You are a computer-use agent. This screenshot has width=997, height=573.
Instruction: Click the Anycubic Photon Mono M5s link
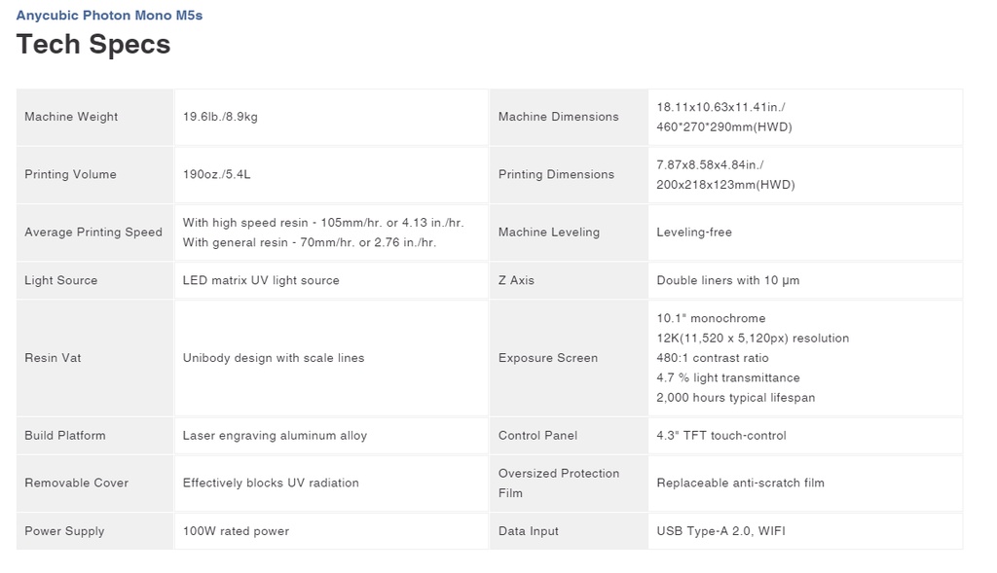109,16
